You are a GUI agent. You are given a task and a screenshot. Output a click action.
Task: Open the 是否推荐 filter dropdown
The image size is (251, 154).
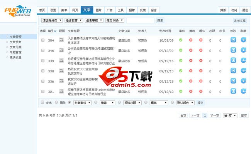coord(74,20)
